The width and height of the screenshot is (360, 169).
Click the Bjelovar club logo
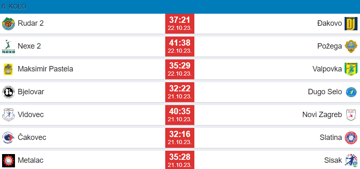tap(8, 92)
